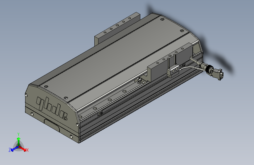The image size is (254, 165).
Task: Click the blue Z axis of the triad
Action: click(15, 149)
